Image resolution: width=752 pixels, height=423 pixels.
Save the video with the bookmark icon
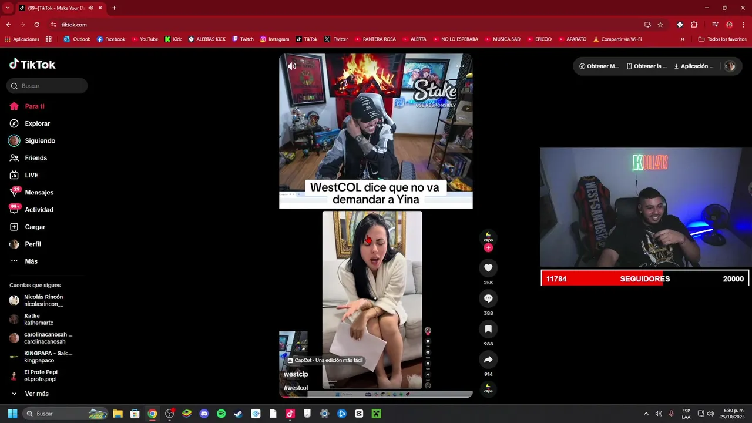point(488,329)
